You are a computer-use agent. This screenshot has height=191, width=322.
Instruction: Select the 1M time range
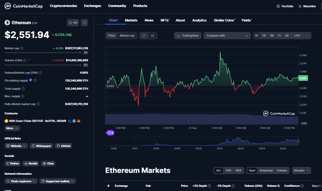pyautogui.click(x=272, y=36)
